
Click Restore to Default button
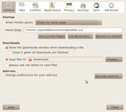(x=109, y=36)
